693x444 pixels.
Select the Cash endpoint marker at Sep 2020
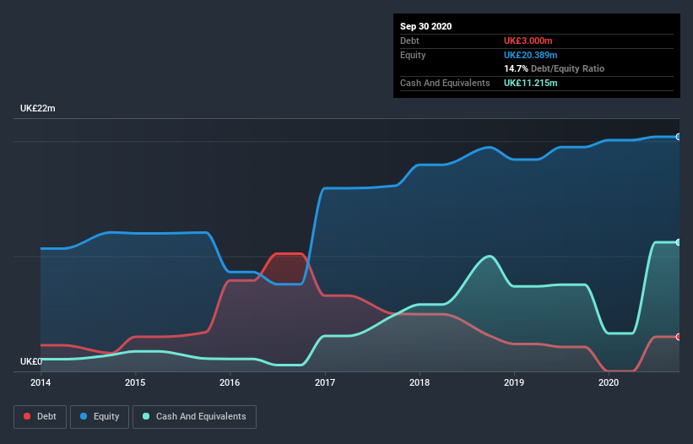(x=679, y=242)
